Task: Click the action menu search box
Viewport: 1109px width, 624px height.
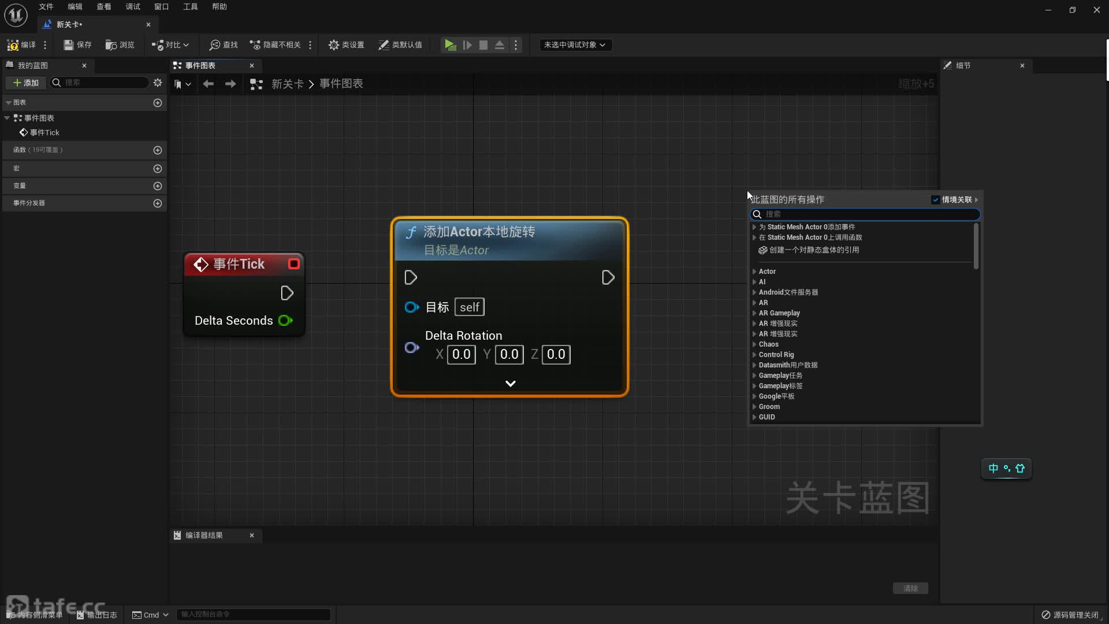Action: pyautogui.click(x=865, y=214)
